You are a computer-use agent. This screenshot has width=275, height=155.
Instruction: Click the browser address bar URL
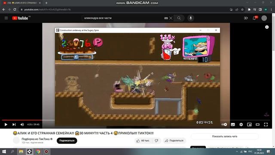(47, 9)
